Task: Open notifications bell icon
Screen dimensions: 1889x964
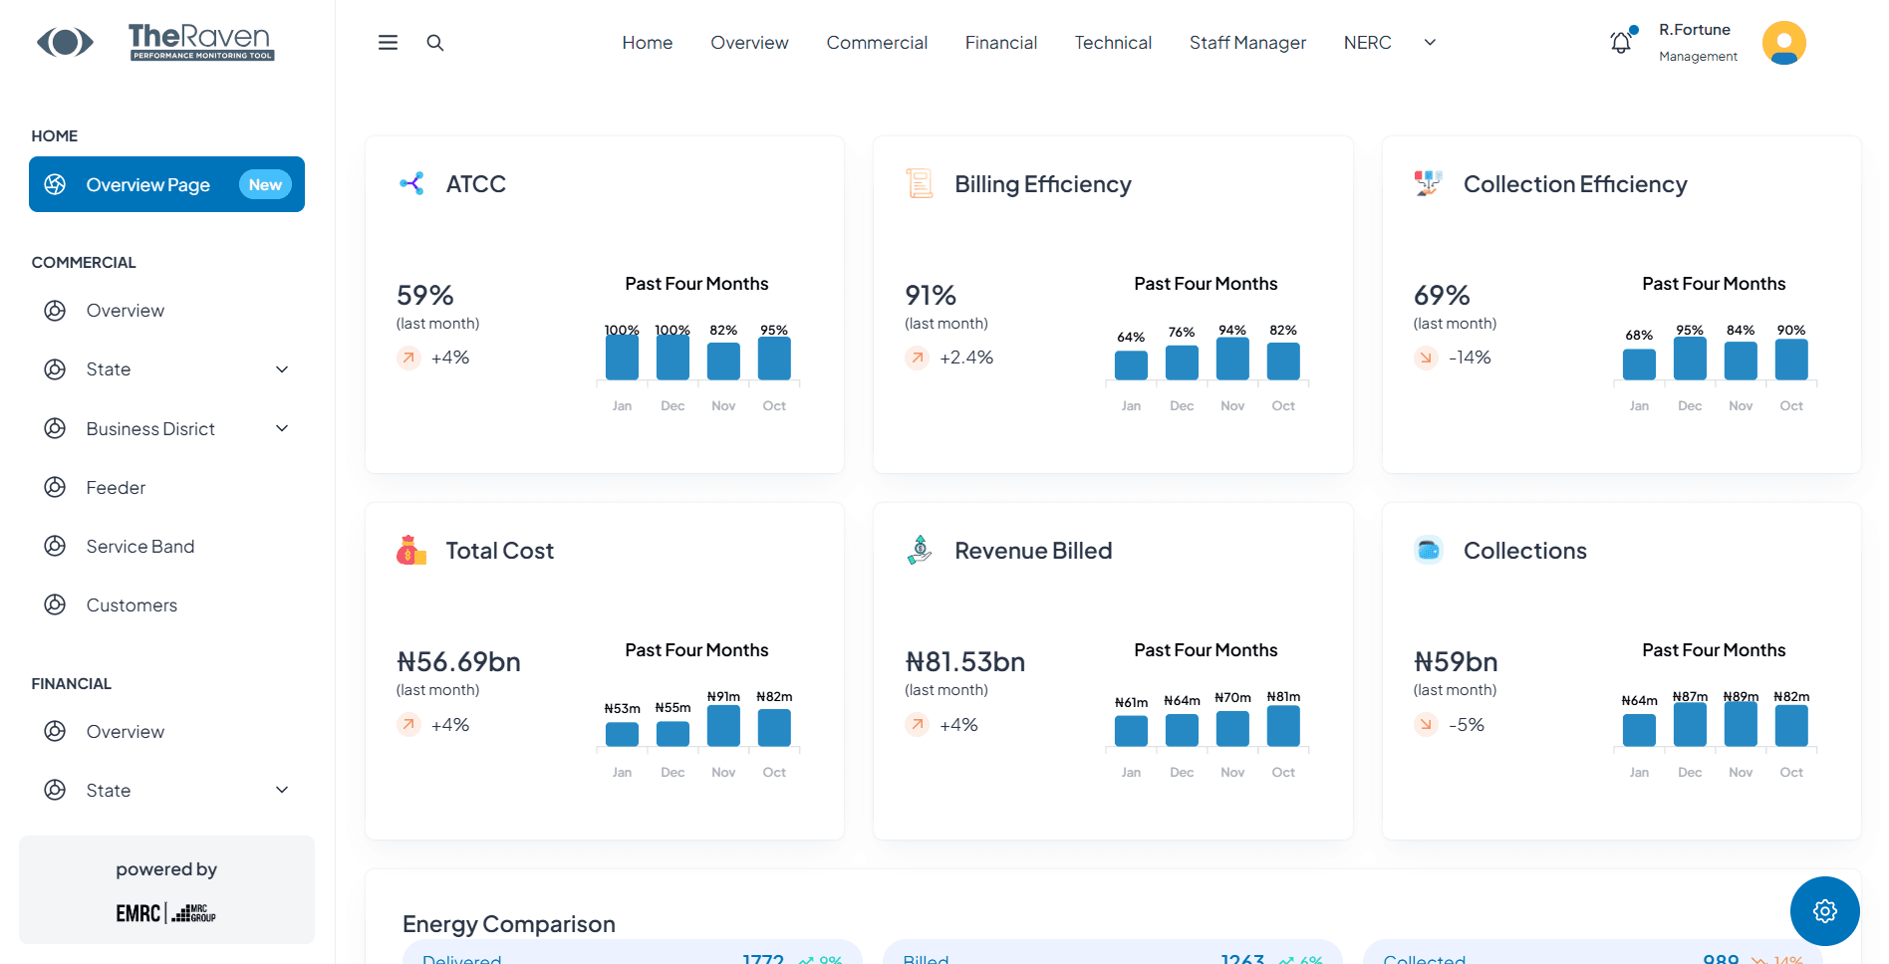Action: [1621, 43]
